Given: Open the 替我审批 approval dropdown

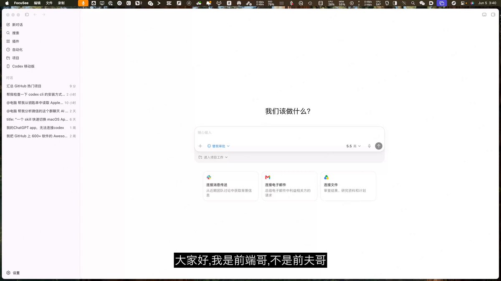Looking at the screenshot, I should [x=218, y=146].
